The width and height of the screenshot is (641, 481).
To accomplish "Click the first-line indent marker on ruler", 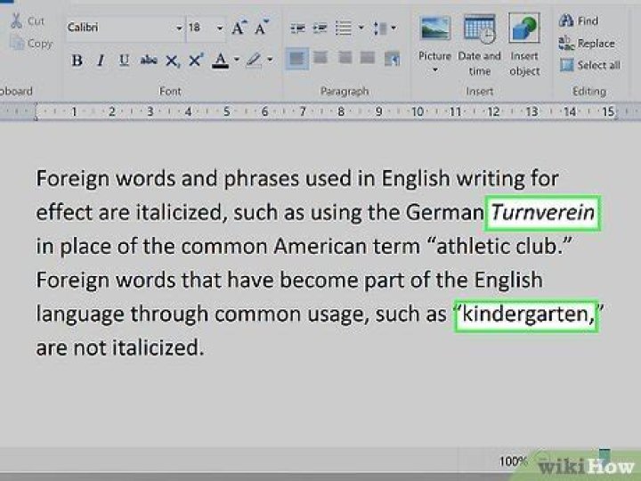I will click(x=36, y=107).
